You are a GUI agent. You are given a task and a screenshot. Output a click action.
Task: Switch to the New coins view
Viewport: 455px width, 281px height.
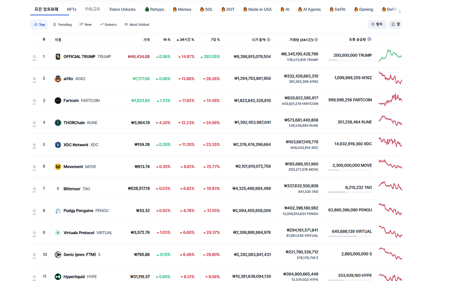(86, 25)
